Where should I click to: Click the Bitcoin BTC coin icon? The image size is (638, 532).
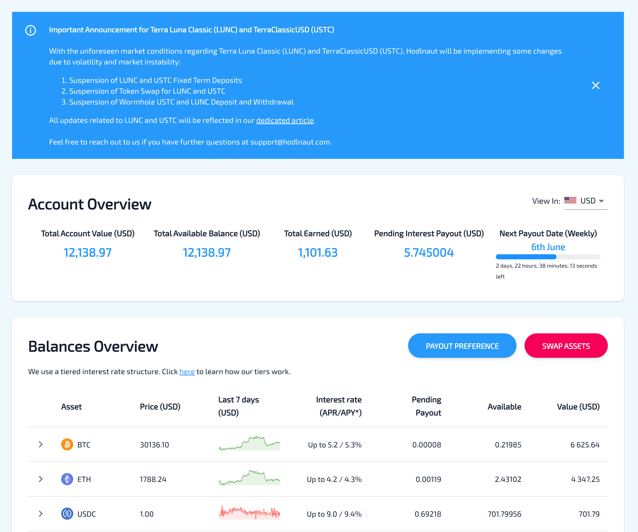click(67, 444)
